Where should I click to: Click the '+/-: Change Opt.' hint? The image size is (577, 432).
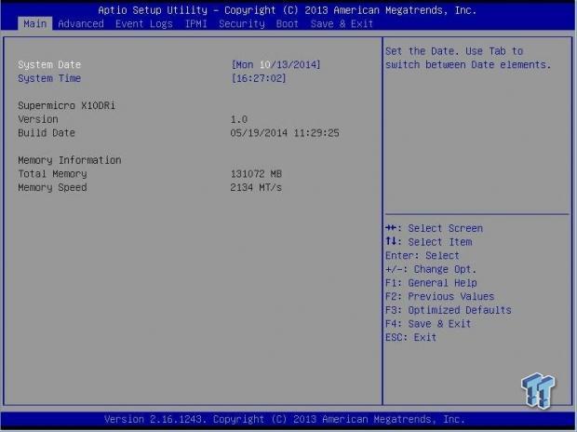[x=431, y=269]
